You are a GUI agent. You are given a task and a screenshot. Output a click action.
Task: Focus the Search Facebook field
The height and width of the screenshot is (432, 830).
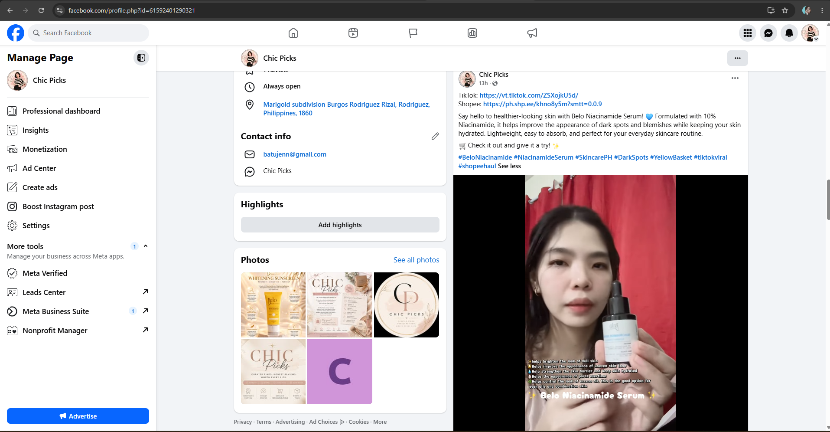tap(88, 33)
